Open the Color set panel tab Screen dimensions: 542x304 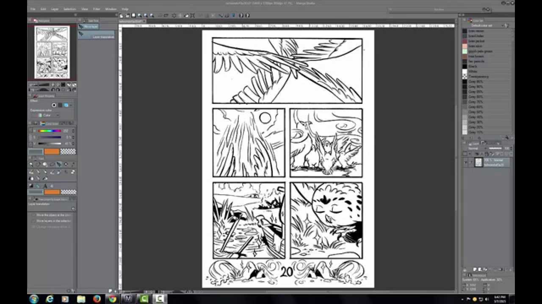click(x=476, y=20)
